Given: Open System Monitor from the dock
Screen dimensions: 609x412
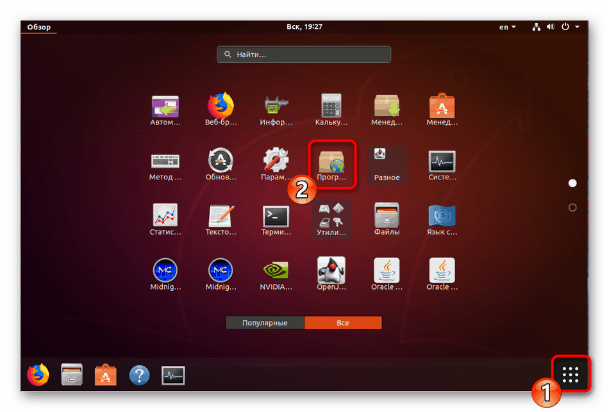Looking at the screenshot, I should pyautogui.click(x=173, y=375).
